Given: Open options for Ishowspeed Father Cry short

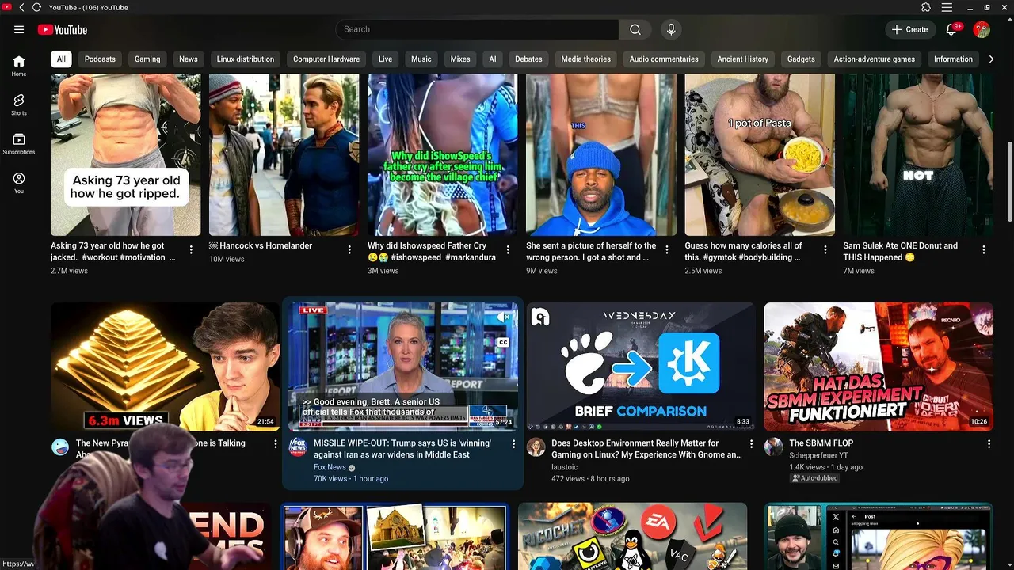Looking at the screenshot, I should [x=508, y=249].
